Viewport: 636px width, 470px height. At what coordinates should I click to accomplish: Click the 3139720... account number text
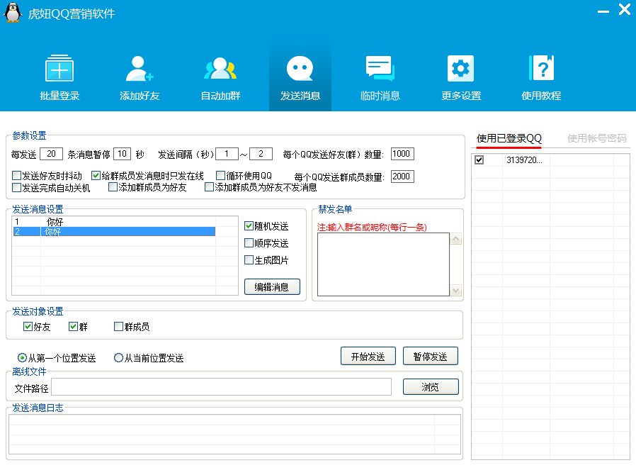pyautogui.click(x=524, y=160)
